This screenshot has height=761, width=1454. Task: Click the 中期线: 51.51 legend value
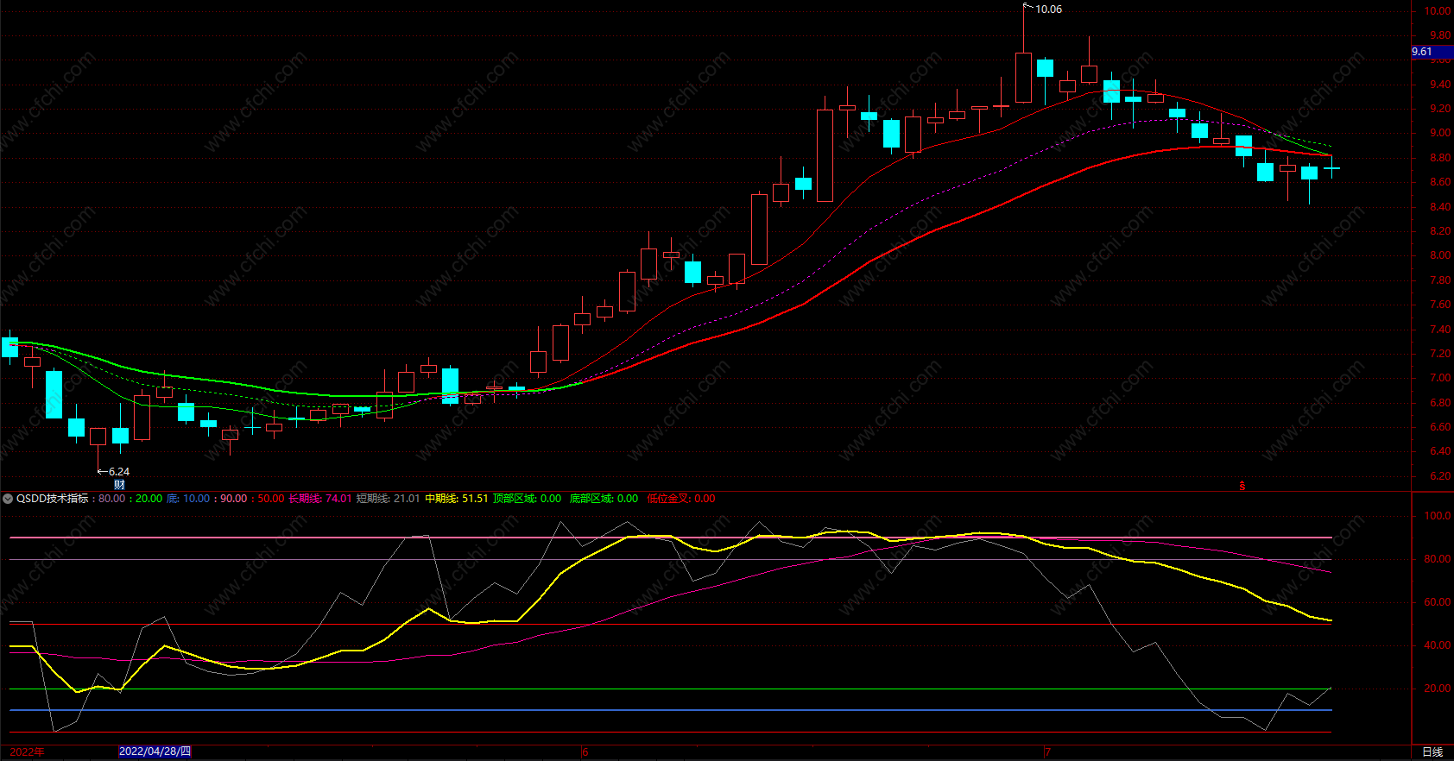[x=456, y=499]
